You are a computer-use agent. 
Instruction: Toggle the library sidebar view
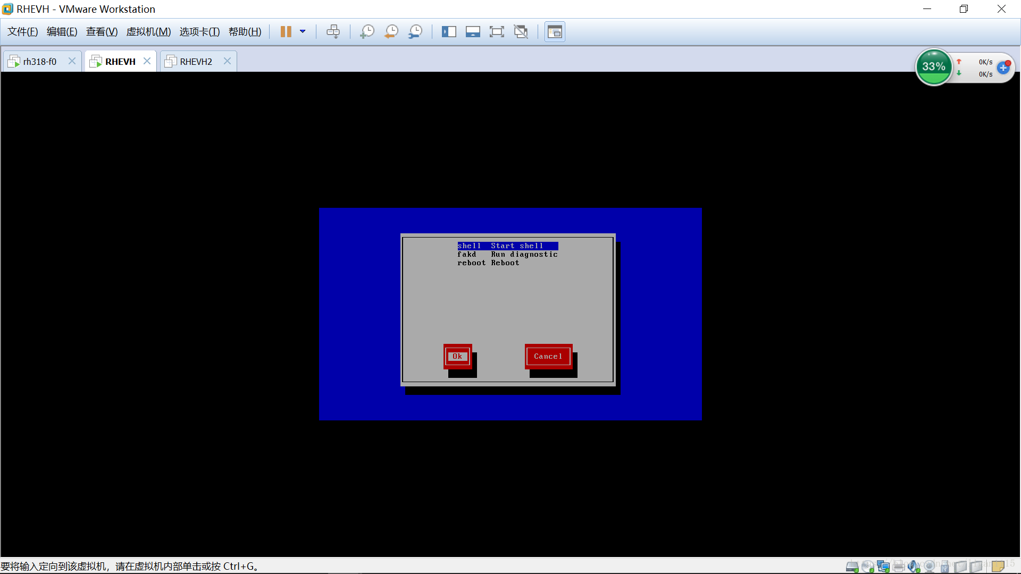tap(449, 32)
